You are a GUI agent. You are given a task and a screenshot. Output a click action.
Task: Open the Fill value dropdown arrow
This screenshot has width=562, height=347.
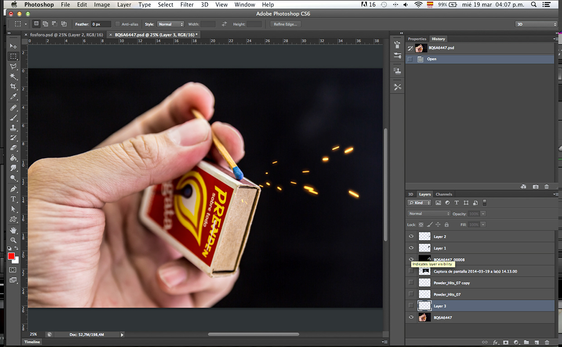pyautogui.click(x=483, y=225)
